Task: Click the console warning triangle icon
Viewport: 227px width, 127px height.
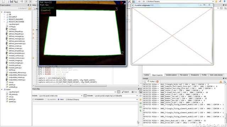Action: pos(221,81)
